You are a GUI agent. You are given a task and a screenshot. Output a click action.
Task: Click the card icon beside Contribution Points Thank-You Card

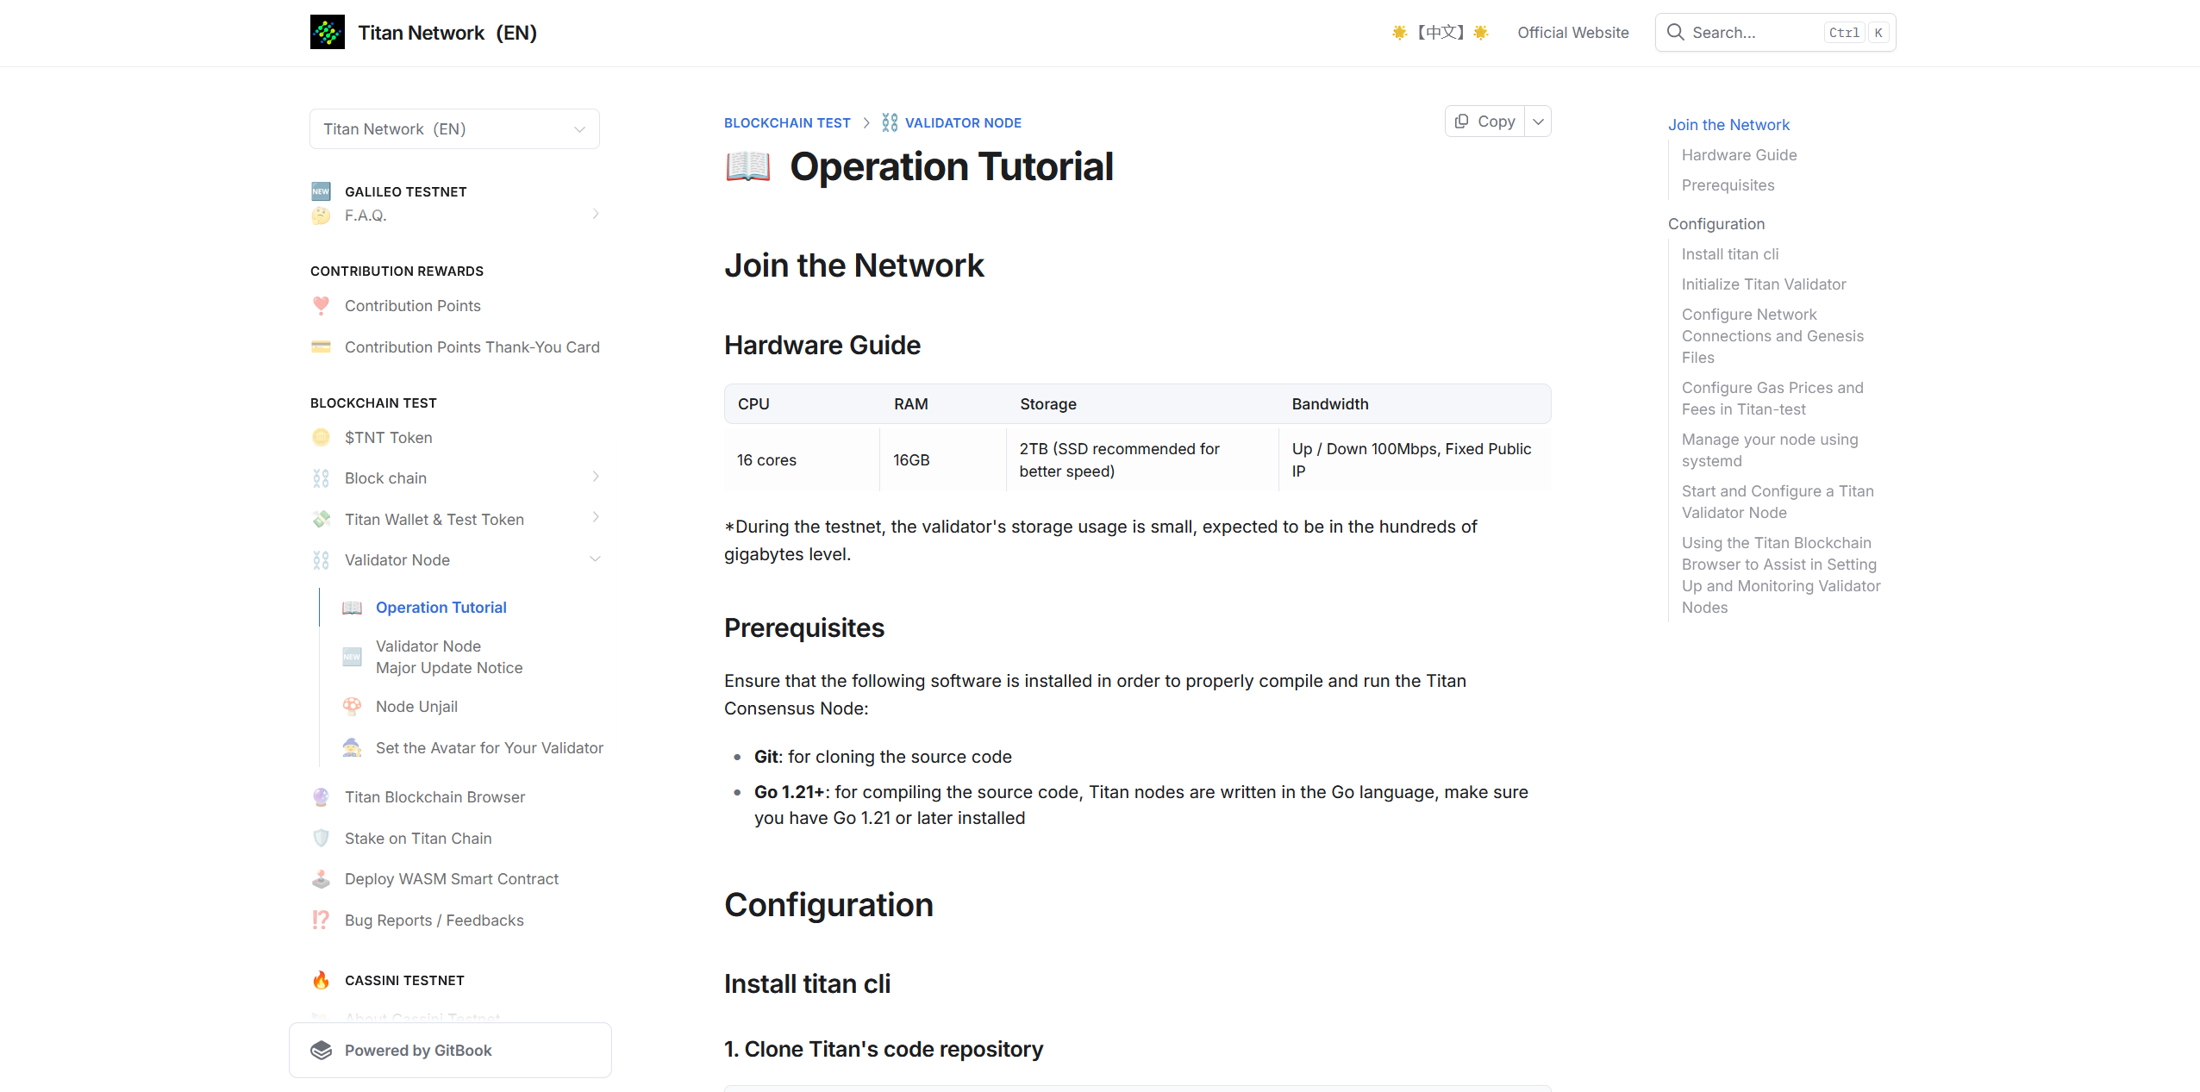click(321, 346)
